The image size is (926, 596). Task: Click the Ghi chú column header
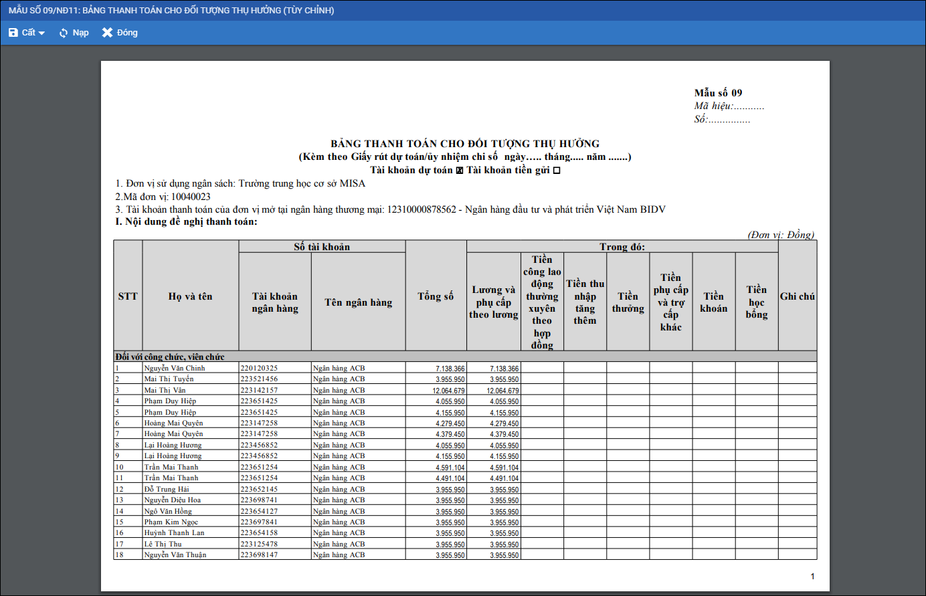coord(797,296)
